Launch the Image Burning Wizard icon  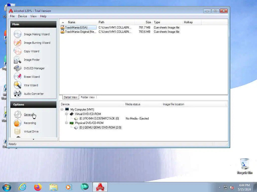coord(18,42)
